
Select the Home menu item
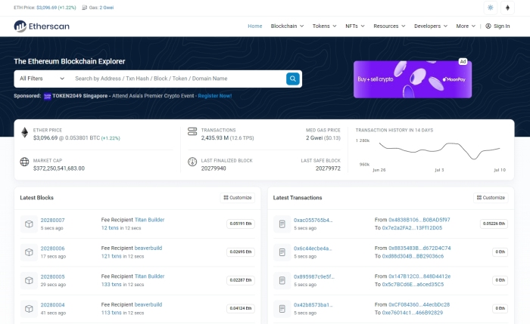click(255, 26)
